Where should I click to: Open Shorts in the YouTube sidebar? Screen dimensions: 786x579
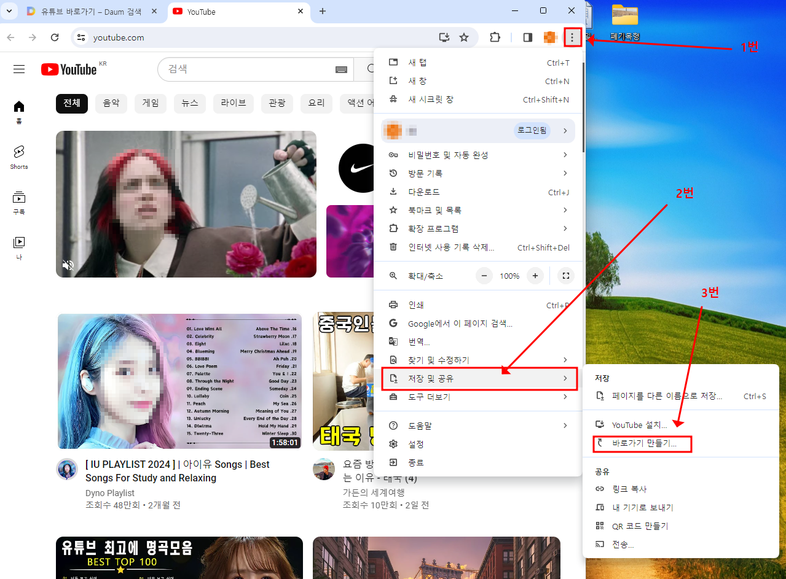19,157
